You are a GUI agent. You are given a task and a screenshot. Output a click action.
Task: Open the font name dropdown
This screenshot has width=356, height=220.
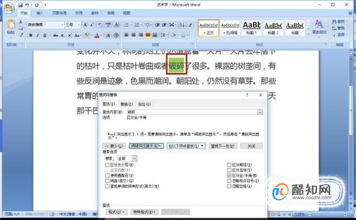[62, 25]
